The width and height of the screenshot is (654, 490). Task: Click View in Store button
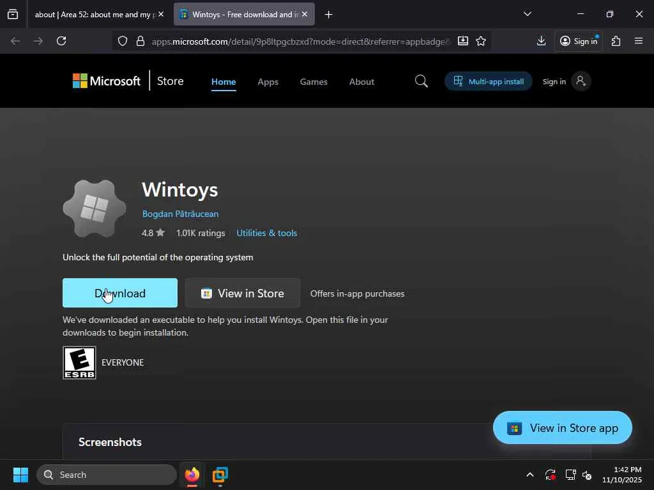click(x=242, y=293)
